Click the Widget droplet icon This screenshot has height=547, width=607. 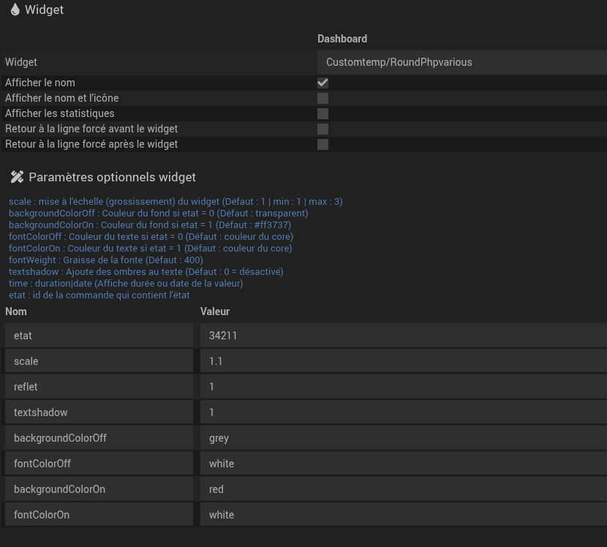pos(15,10)
